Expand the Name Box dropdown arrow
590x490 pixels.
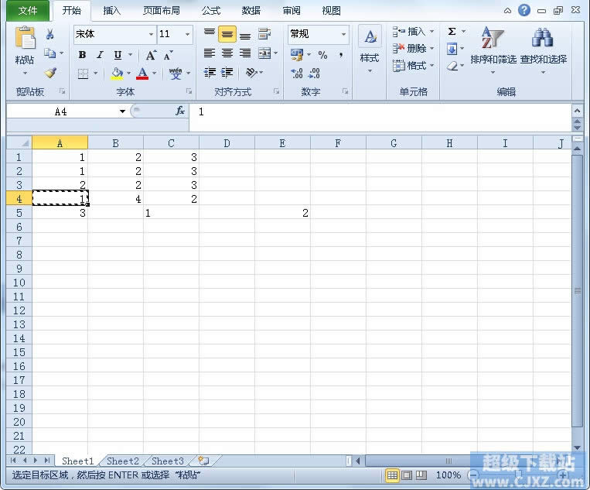coord(122,111)
